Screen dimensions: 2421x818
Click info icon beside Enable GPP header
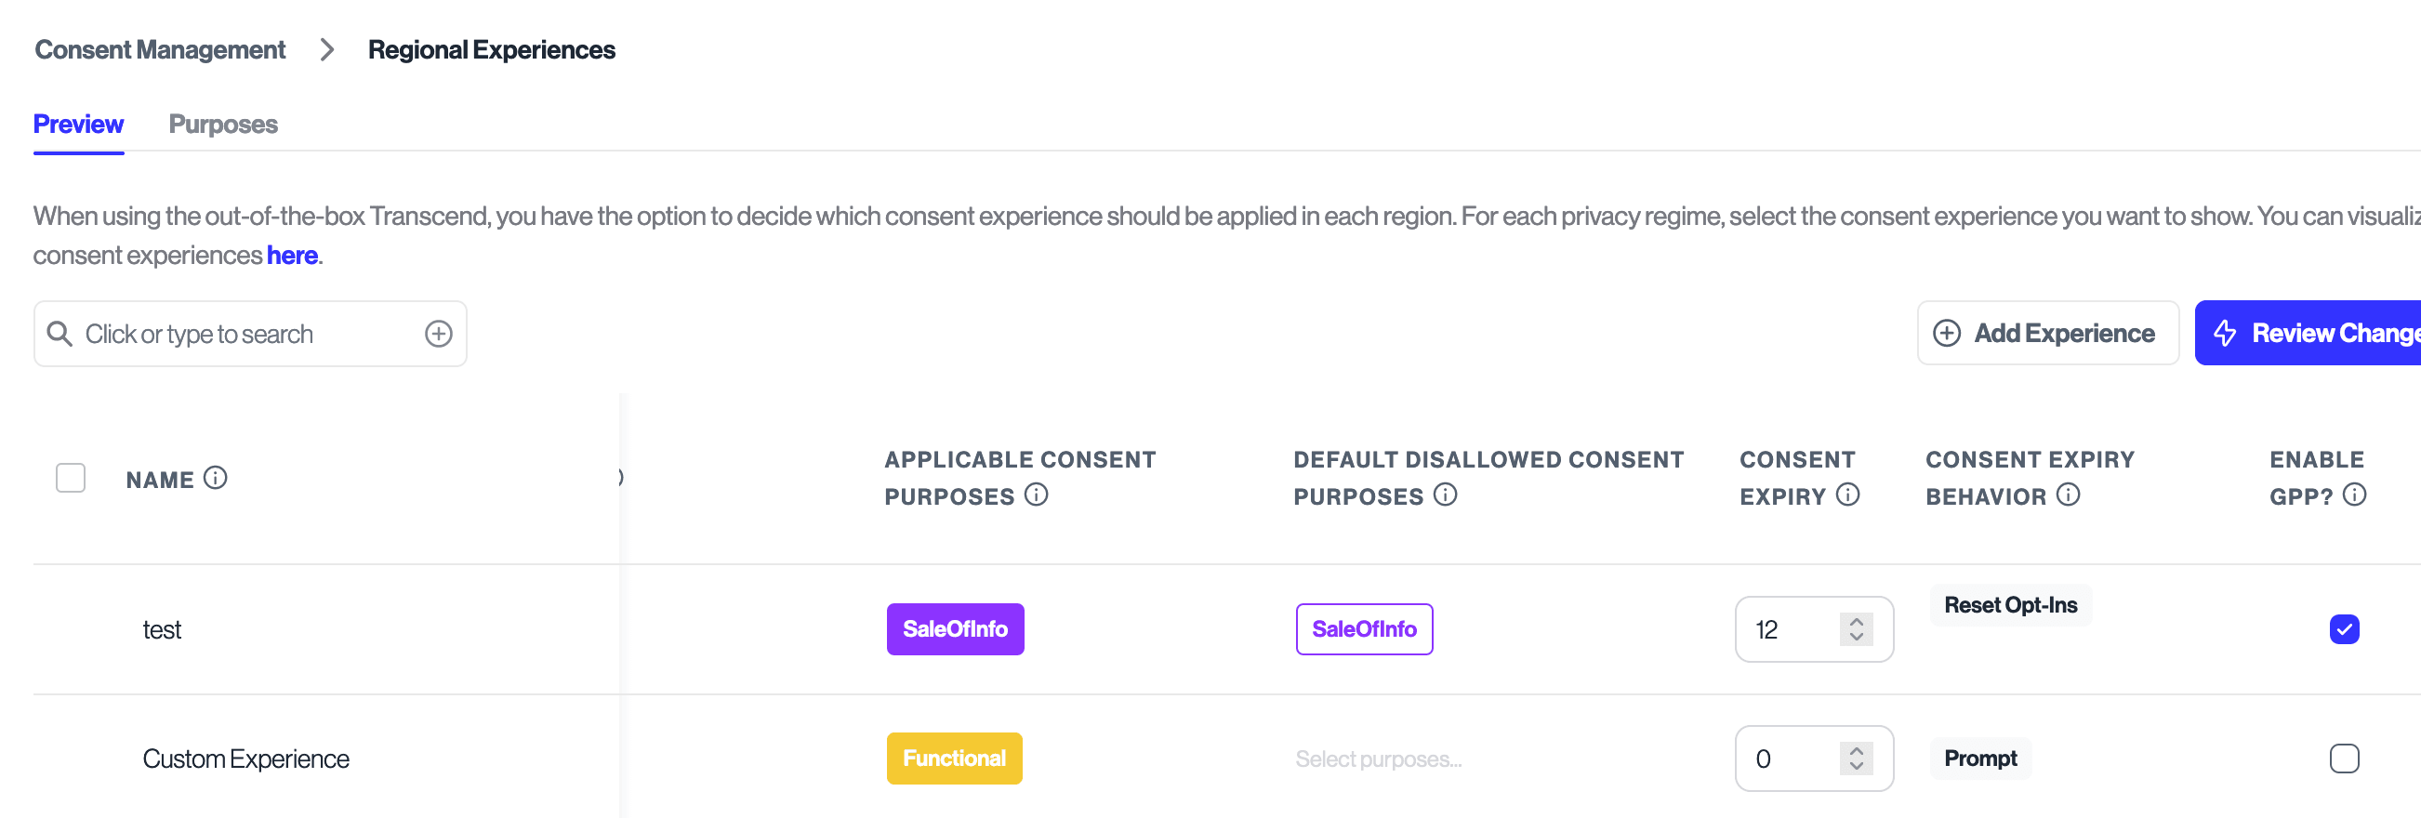[x=2355, y=495]
